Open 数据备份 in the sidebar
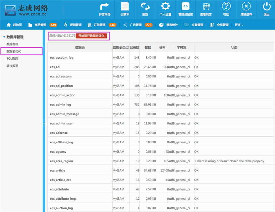The height and width of the screenshot is (212, 275). pyautogui.click(x=12, y=44)
